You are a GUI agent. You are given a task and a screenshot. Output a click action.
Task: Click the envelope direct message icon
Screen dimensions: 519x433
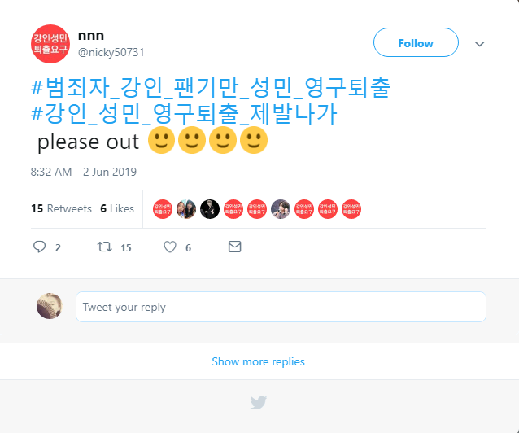click(x=234, y=247)
